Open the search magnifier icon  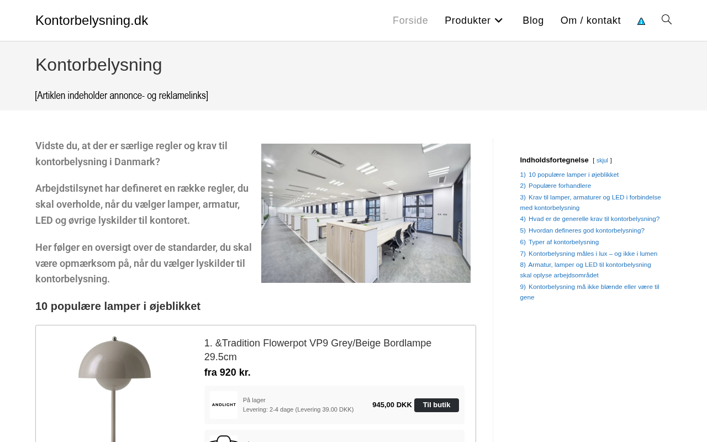(667, 20)
